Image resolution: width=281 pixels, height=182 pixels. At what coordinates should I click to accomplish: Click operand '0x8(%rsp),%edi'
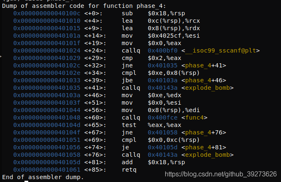click(x=173, y=110)
